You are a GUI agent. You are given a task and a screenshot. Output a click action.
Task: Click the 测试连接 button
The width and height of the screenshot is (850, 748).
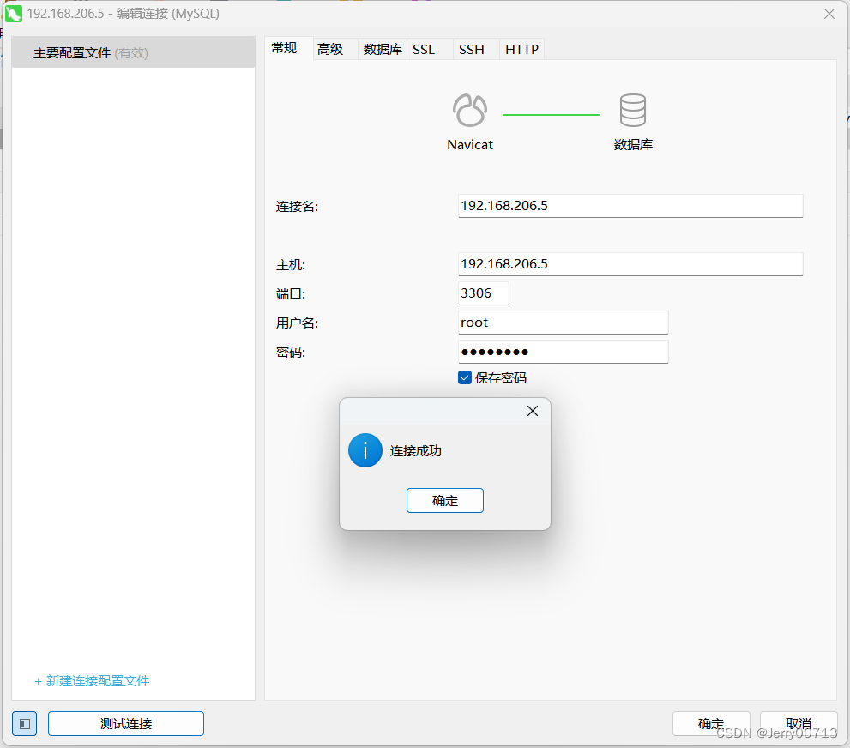click(125, 723)
